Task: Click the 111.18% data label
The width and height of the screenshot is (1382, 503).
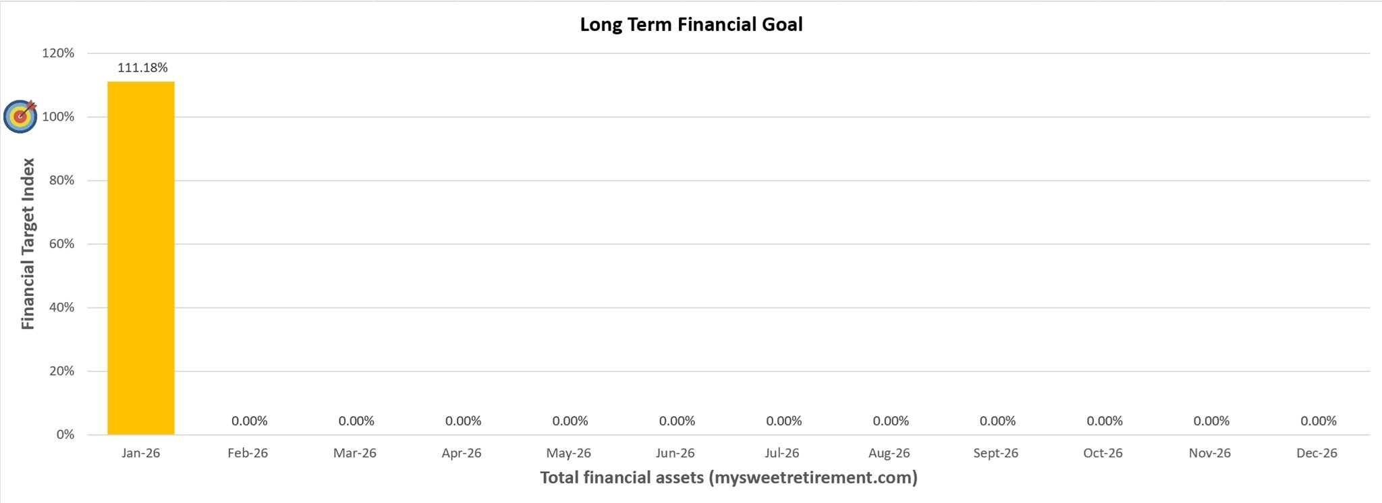Action: click(x=142, y=67)
